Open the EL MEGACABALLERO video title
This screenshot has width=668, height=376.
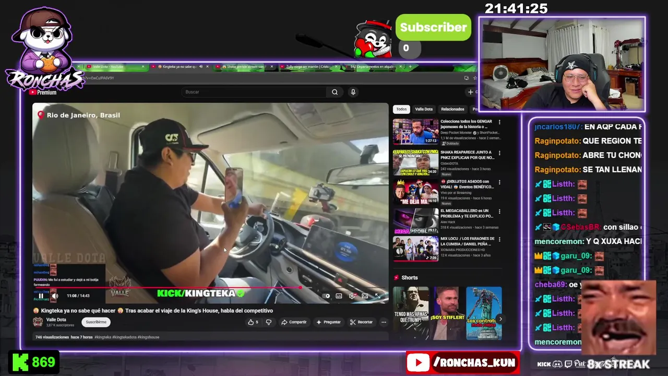467,214
